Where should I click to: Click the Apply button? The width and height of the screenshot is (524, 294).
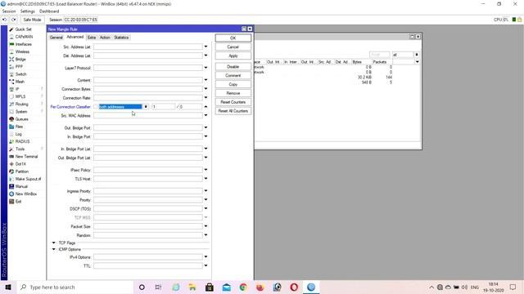[x=233, y=56]
